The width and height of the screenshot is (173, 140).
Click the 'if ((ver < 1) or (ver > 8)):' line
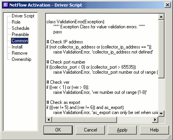68,87
